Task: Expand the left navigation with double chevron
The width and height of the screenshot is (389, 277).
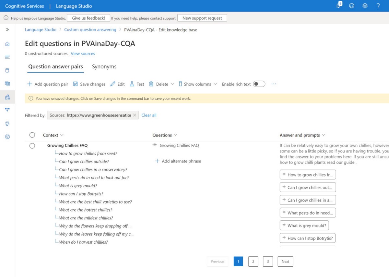Action: coord(7,29)
